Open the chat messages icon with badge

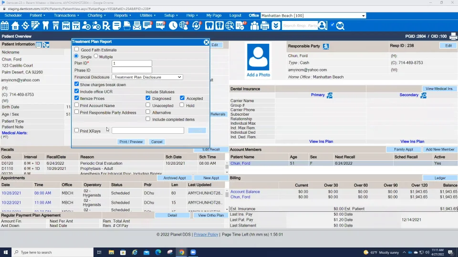[x=147, y=26]
